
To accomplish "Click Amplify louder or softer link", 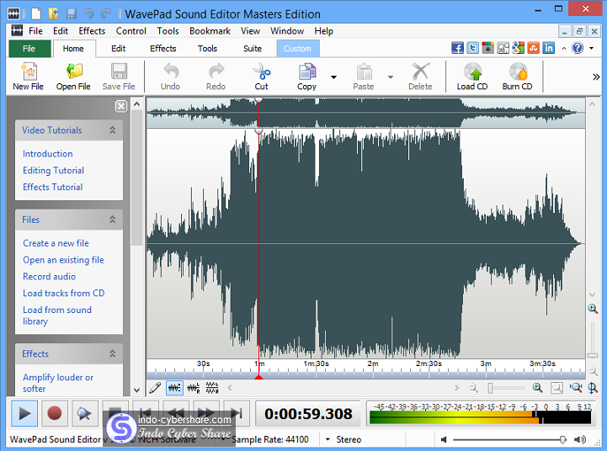I will [x=58, y=383].
